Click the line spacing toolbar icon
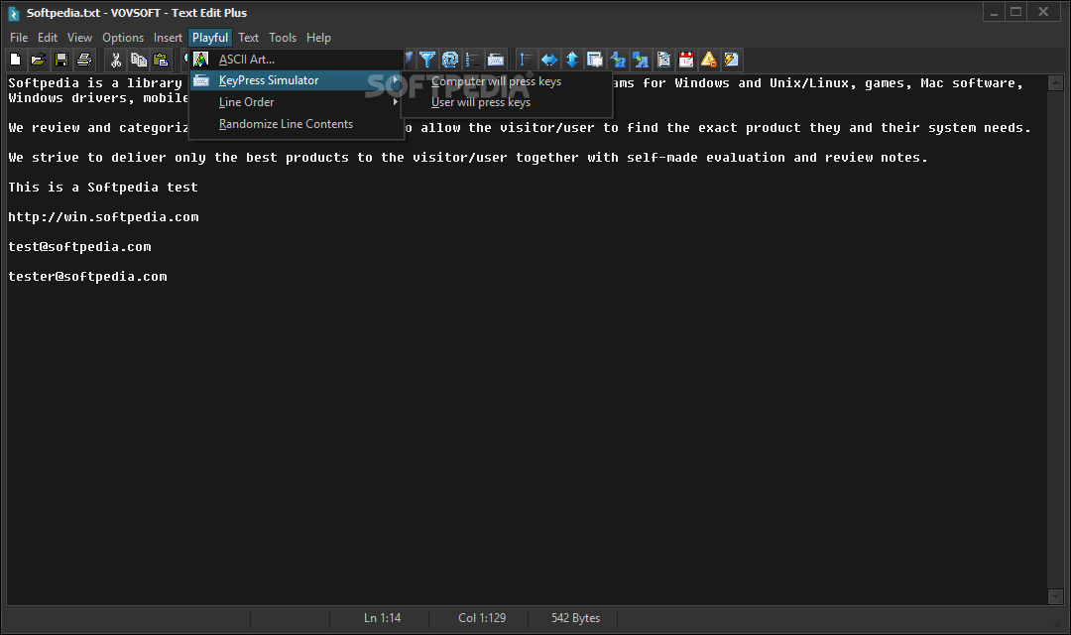1071x635 pixels. (527, 61)
